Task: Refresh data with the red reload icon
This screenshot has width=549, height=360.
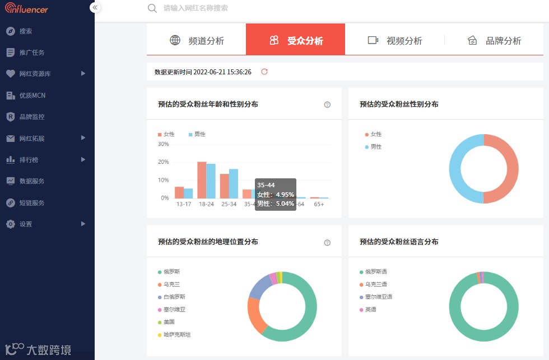Action: point(264,72)
